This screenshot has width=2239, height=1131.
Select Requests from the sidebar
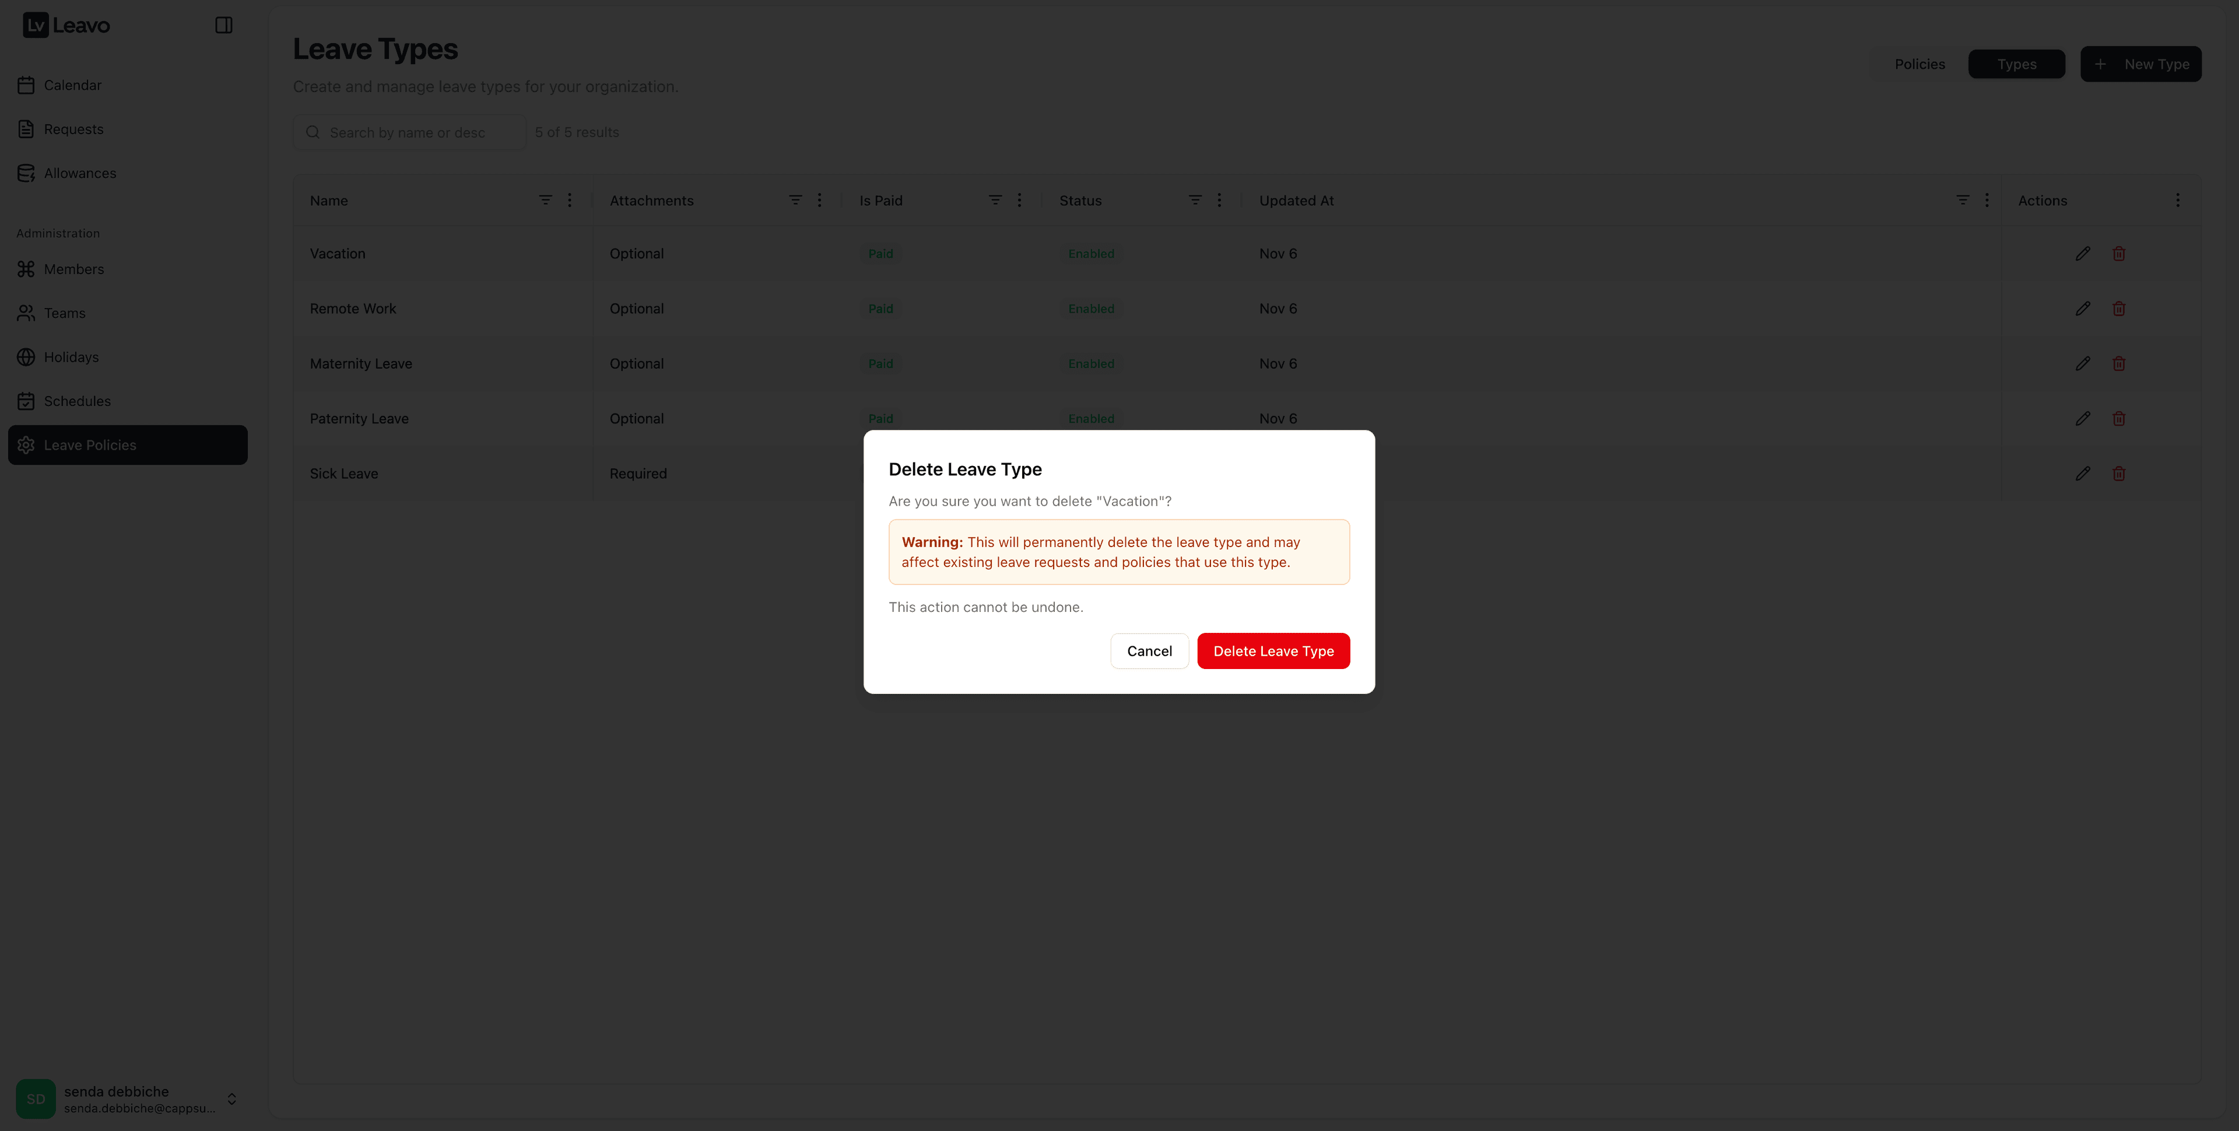(x=74, y=128)
